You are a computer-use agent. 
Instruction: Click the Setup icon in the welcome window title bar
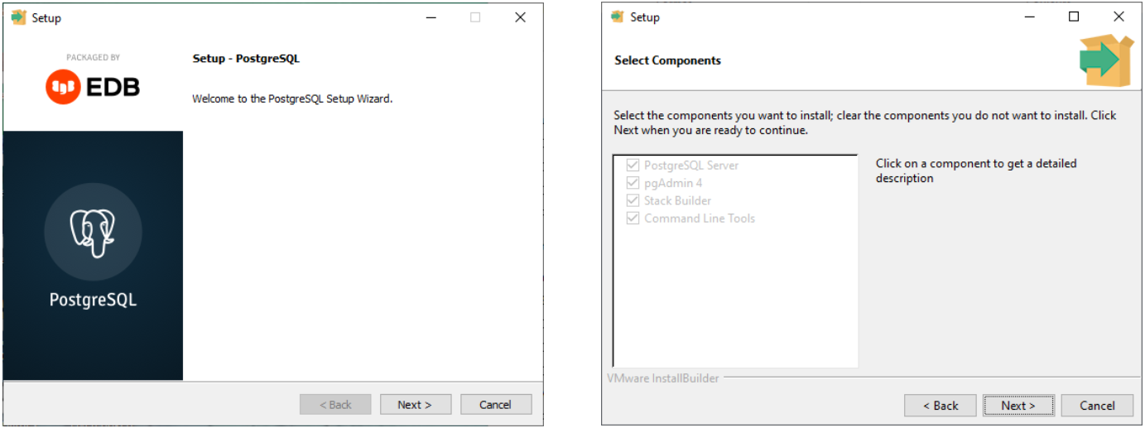[19, 17]
